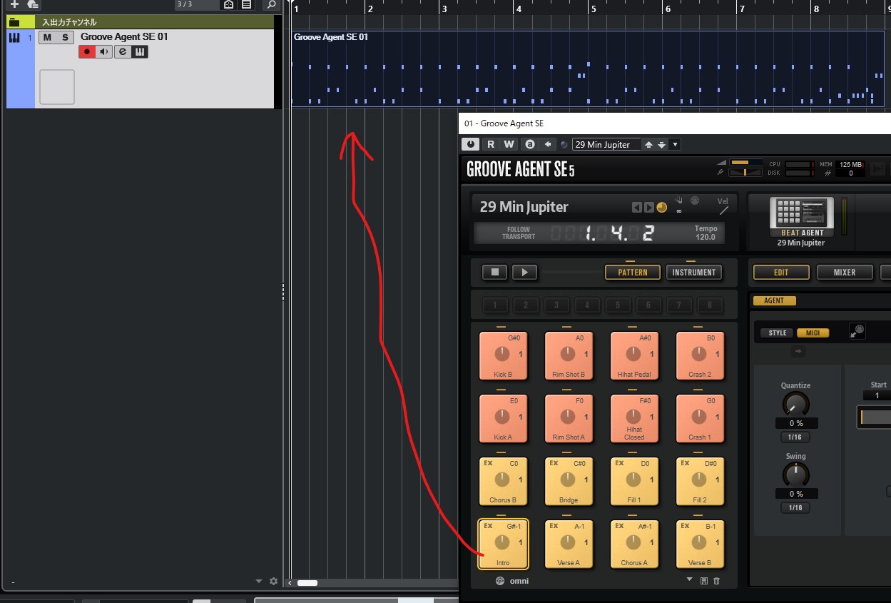Open the track presets icon beside Add Track
The height and width of the screenshot is (603, 891).
(32, 4)
